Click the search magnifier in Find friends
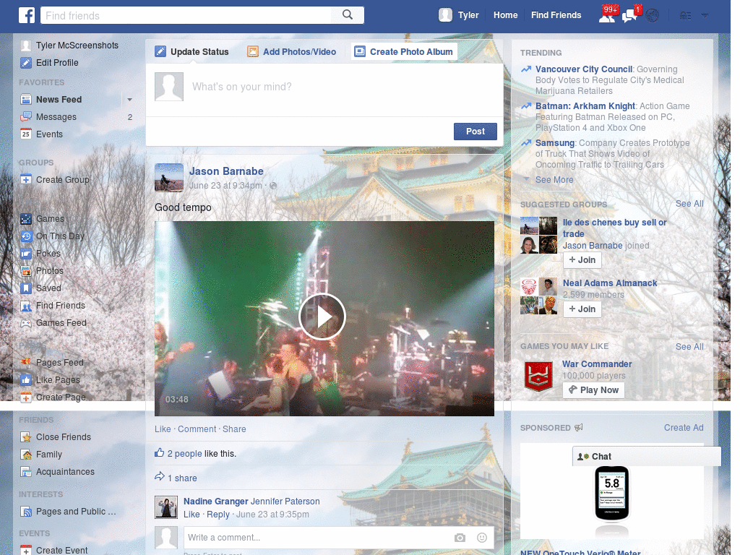 coord(347,14)
